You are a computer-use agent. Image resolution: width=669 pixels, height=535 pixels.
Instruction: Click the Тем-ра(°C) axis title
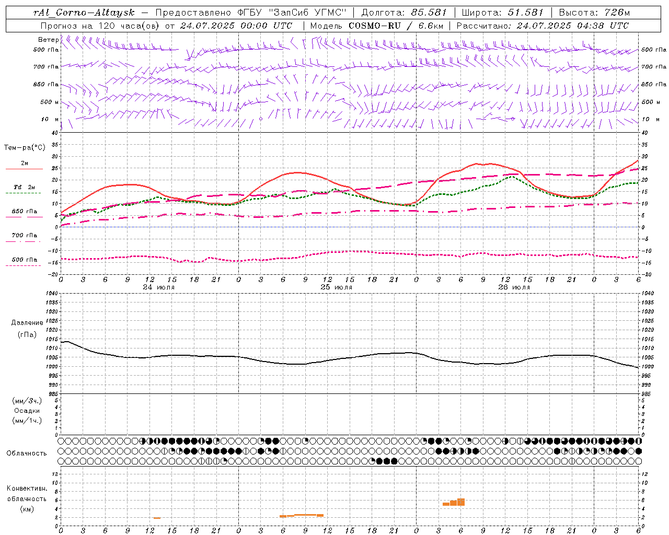(25, 148)
